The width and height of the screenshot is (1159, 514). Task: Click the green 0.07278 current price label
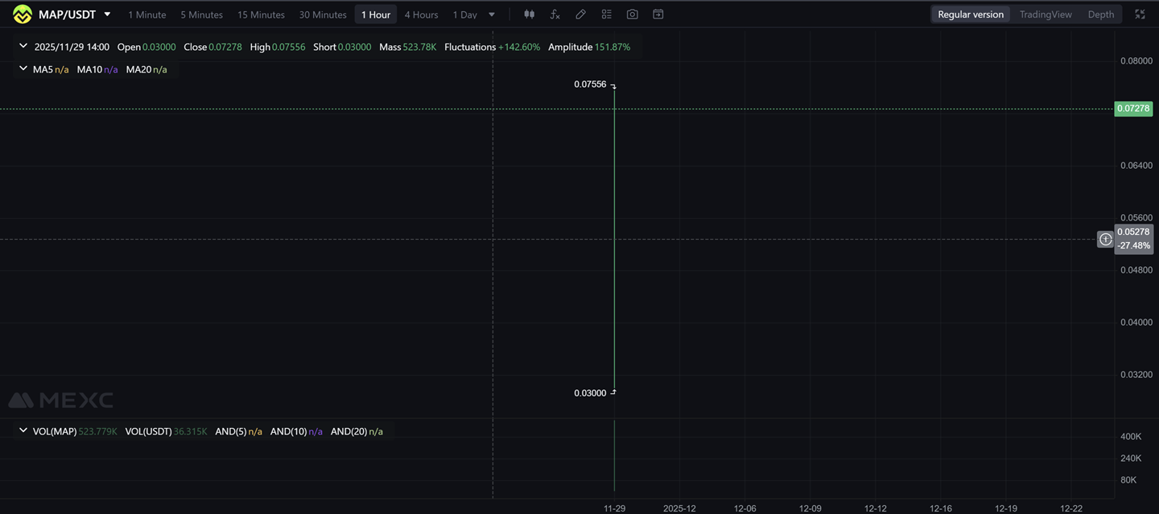point(1132,109)
